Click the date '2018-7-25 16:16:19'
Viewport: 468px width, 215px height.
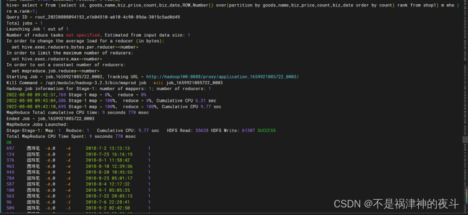(109, 154)
